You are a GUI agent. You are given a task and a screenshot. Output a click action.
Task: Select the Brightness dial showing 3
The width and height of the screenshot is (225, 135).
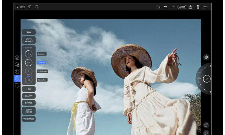(29, 71)
